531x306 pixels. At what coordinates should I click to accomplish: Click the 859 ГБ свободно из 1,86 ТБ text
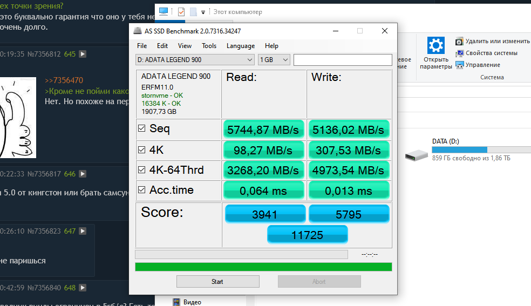pyautogui.click(x=471, y=158)
